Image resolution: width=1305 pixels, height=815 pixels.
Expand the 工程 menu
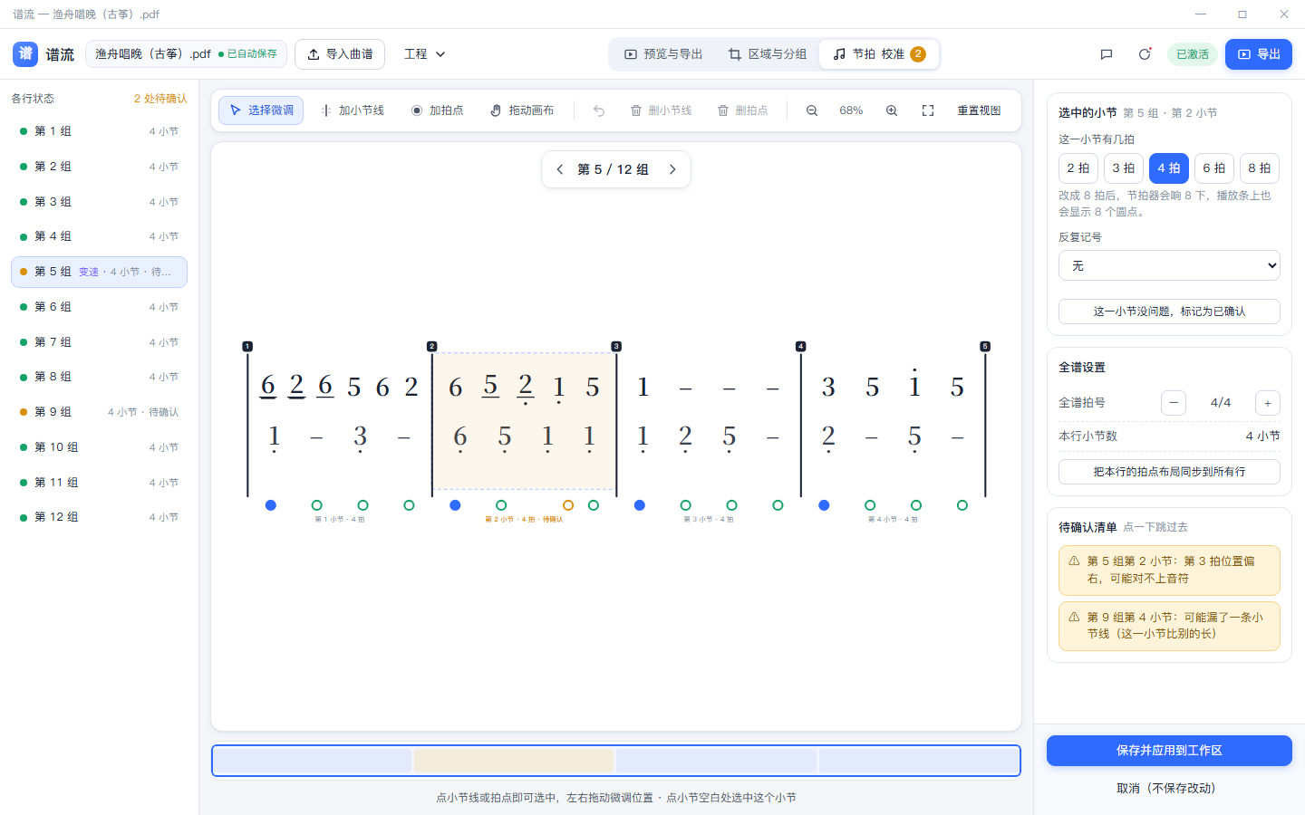pyautogui.click(x=425, y=54)
